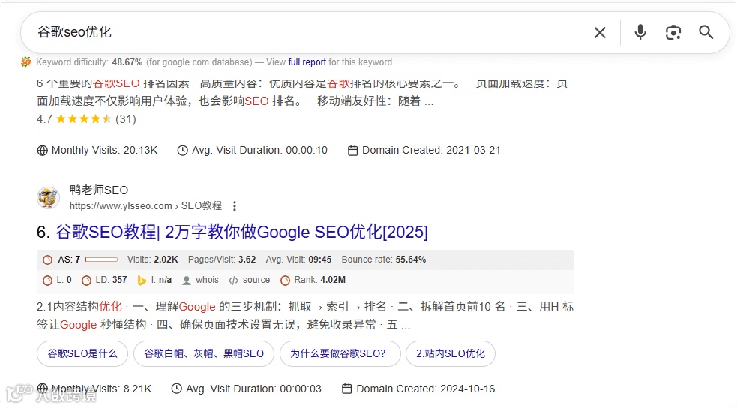Click the Monthly Visits: 8.21K text
The width and height of the screenshot is (737, 408).
click(101, 388)
